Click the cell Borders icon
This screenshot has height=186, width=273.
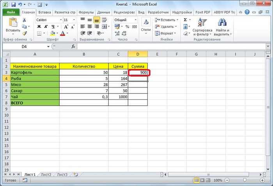(x=39, y=33)
